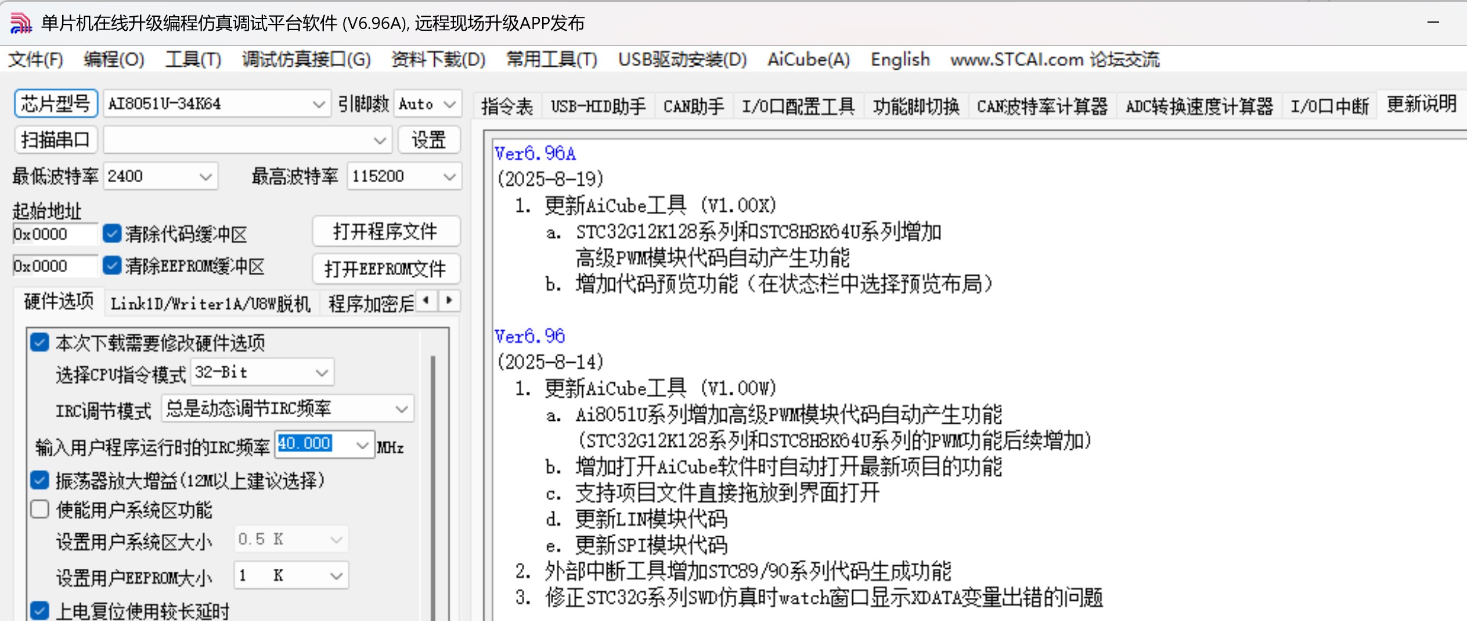Screen dimensions: 1467x621
Task: Click 打开程序文件 button
Action: pos(386,231)
